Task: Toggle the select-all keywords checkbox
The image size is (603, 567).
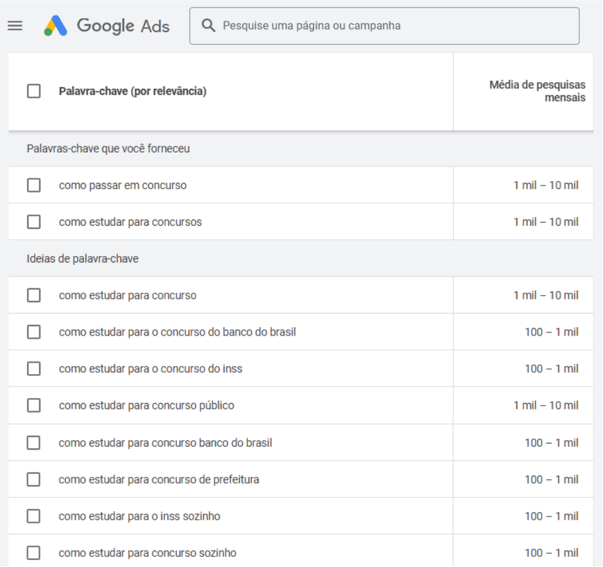Action: (x=34, y=91)
